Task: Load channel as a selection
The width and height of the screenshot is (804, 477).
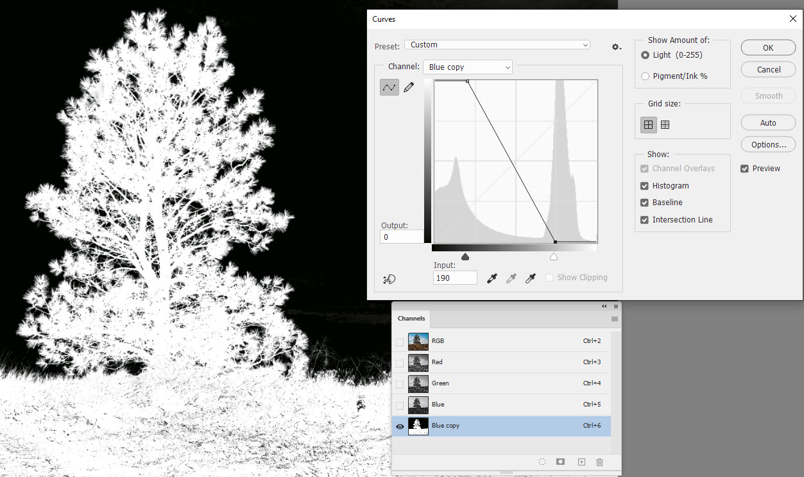Action: [x=542, y=462]
